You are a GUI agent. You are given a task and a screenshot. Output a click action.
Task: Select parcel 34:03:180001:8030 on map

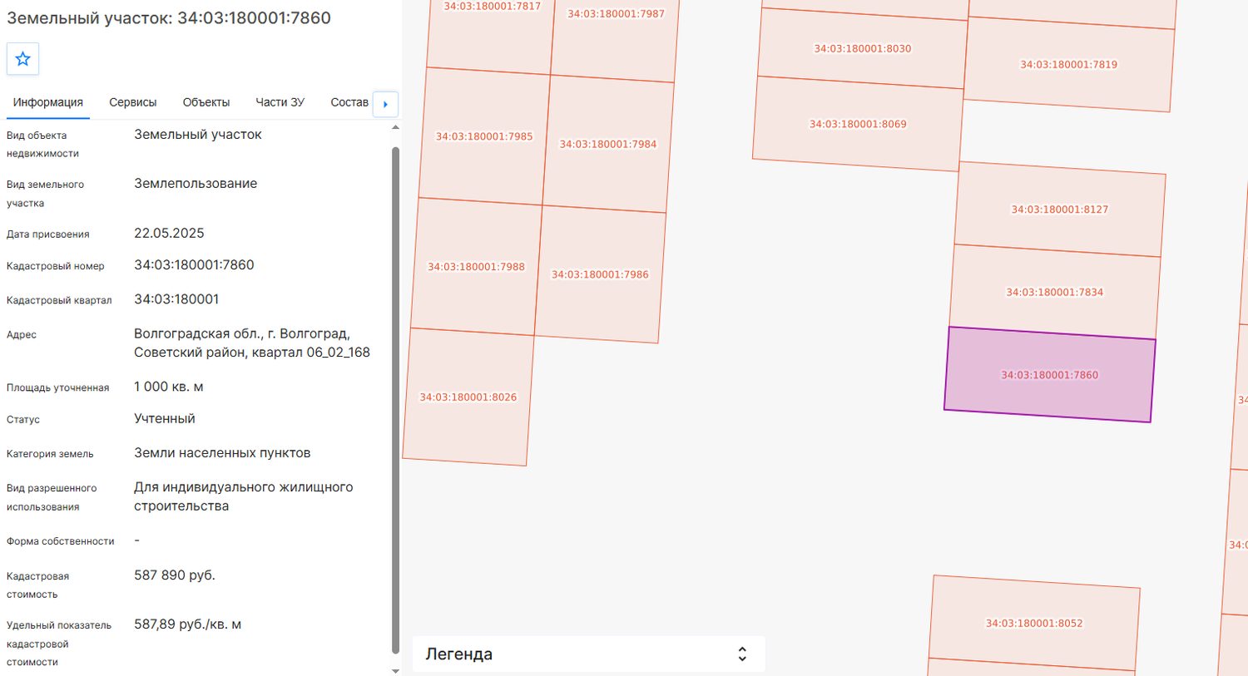tap(862, 48)
